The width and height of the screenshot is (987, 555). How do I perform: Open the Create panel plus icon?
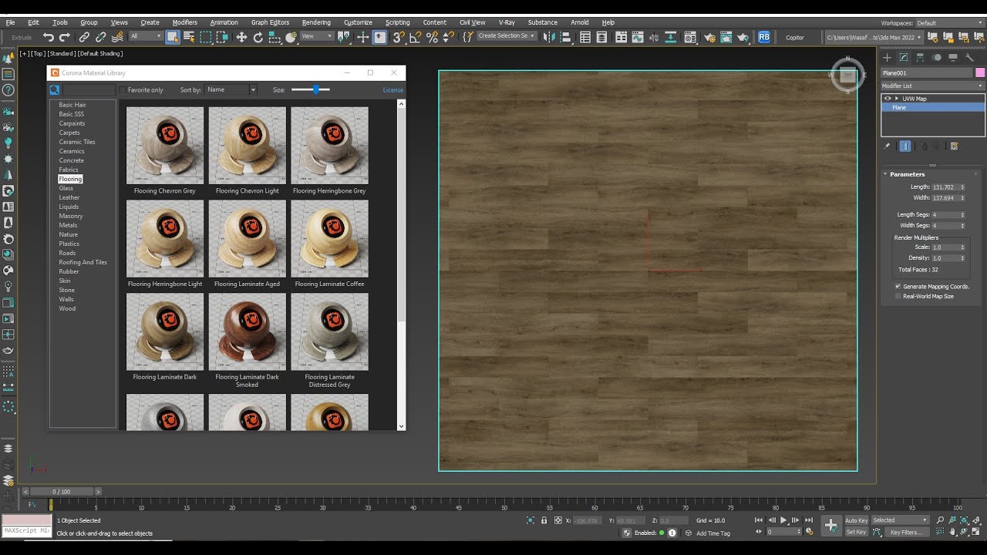887,57
